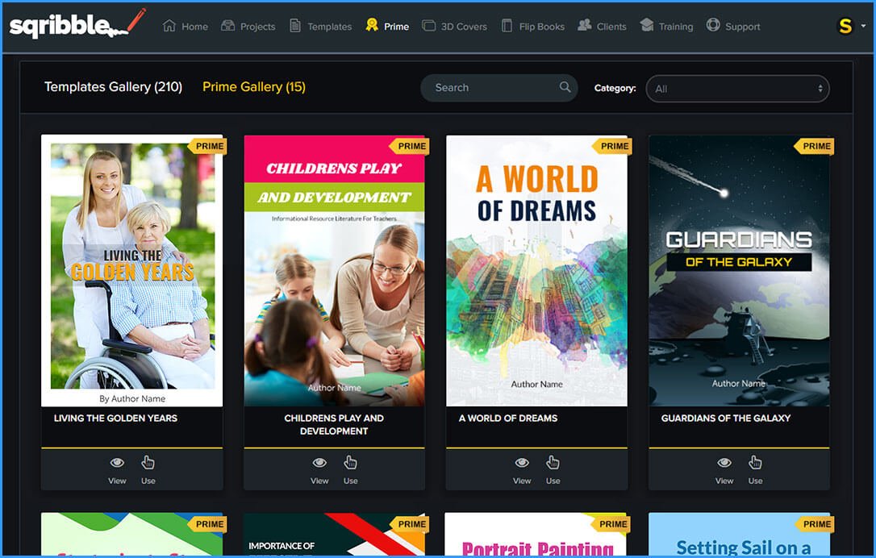Select the Childrens Play and Development cover
The width and height of the screenshot is (876, 558).
coord(334,270)
